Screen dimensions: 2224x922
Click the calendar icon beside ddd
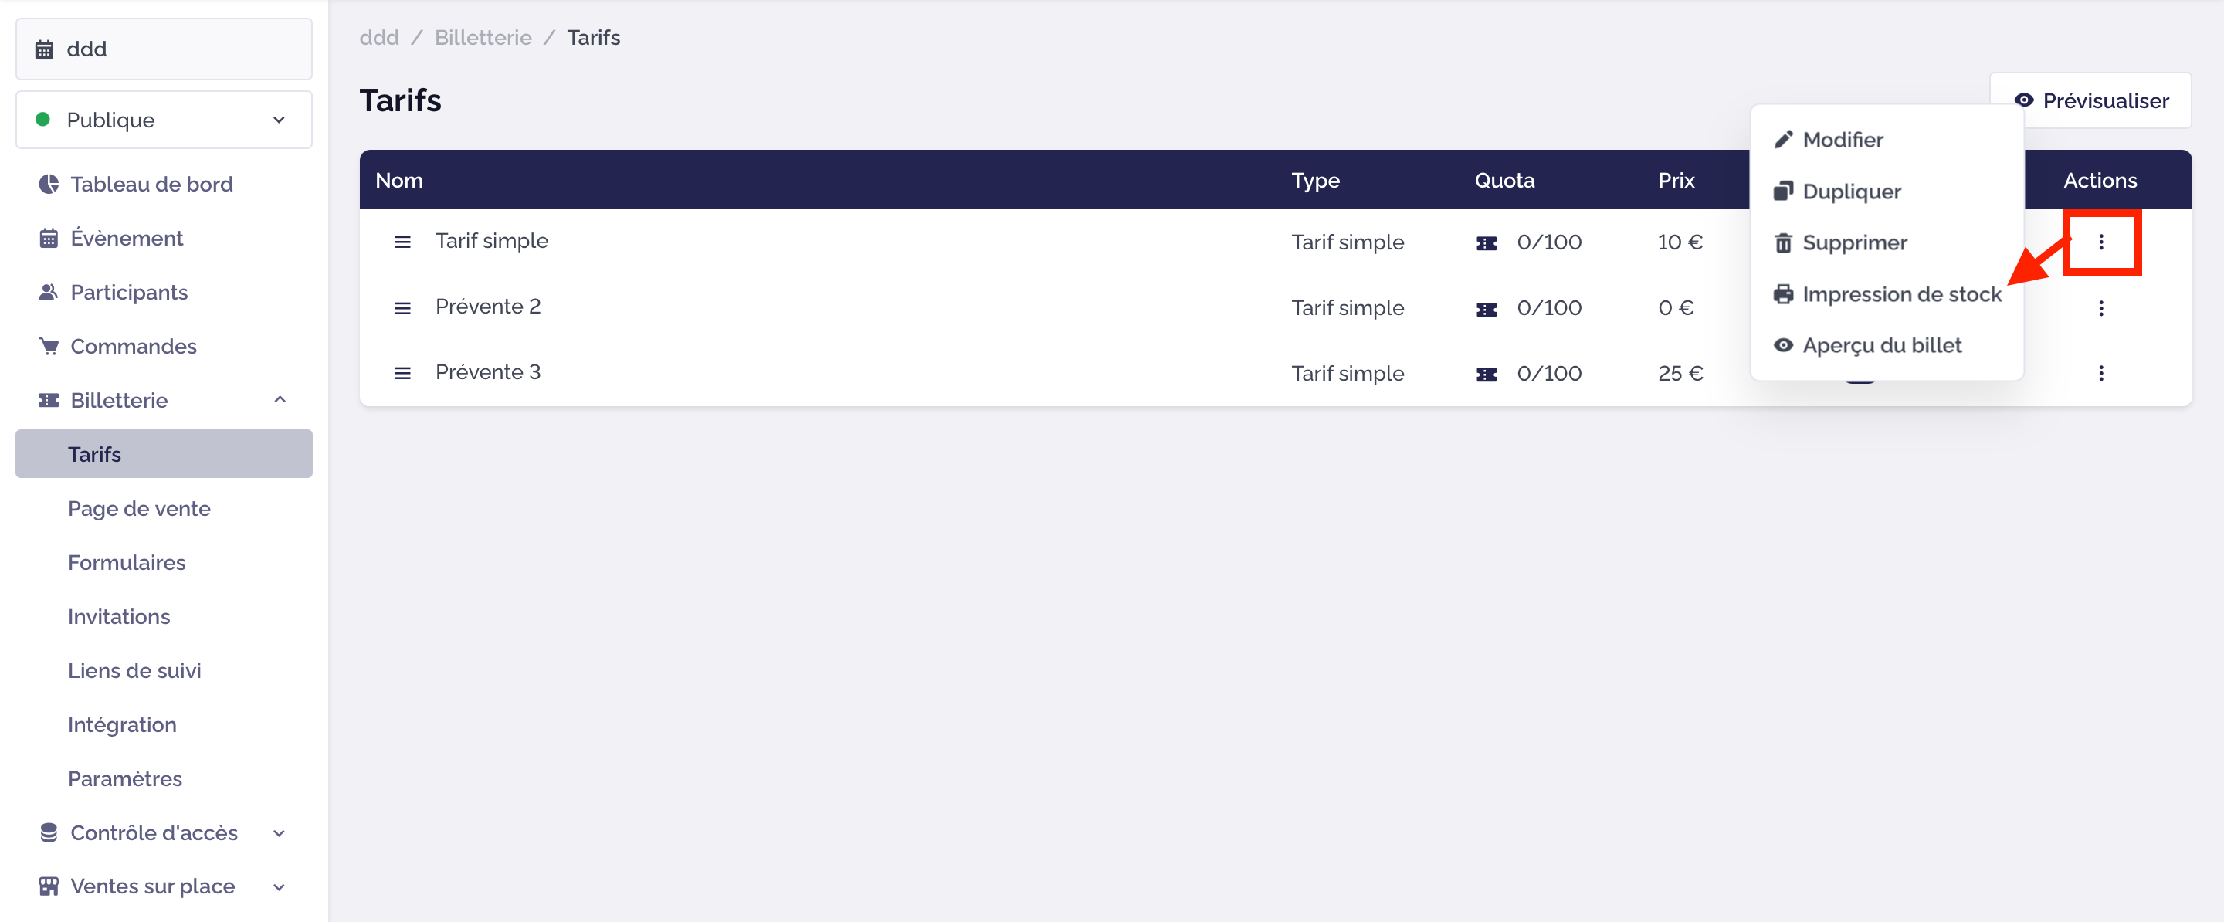tap(44, 49)
